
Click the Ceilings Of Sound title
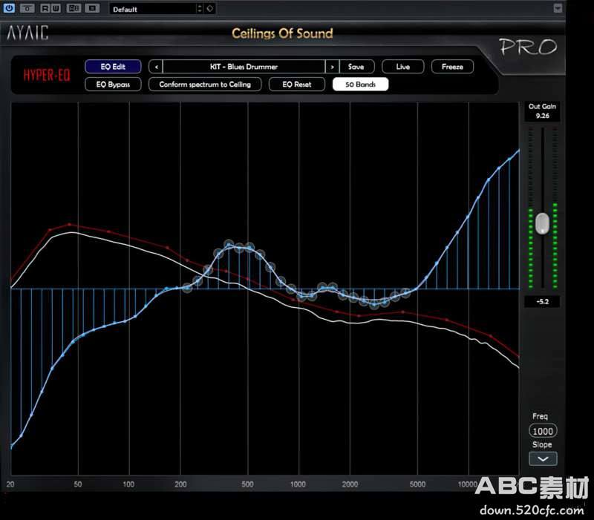pyautogui.click(x=282, y=33)
